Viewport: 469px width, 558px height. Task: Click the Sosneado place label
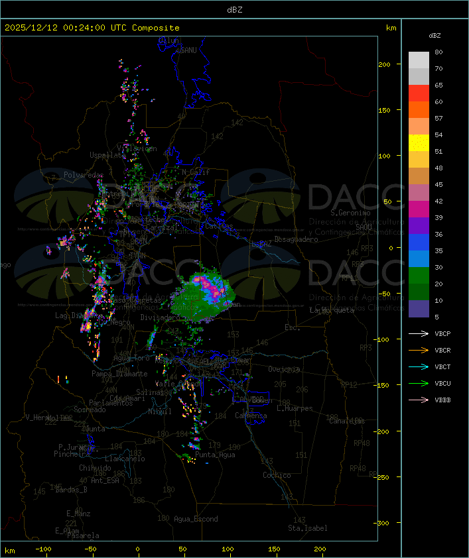90,410
